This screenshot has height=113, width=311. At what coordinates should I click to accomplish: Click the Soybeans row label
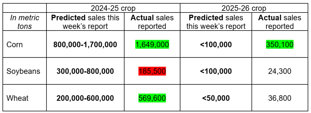[x=23, y=71]
